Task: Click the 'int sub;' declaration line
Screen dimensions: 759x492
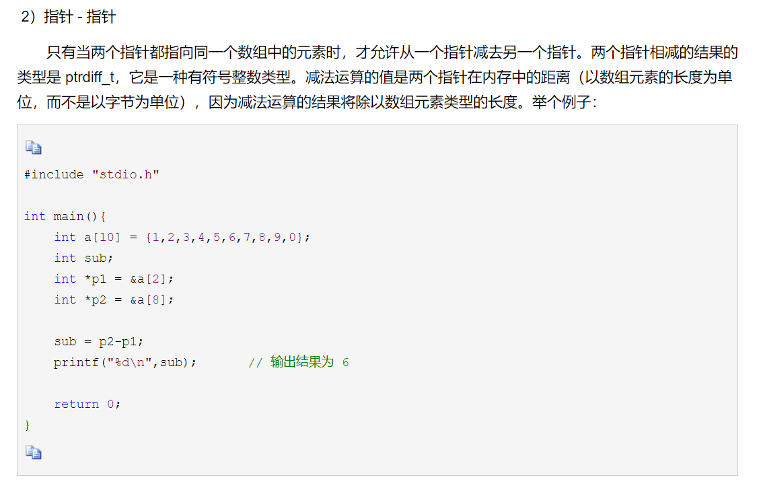Action: coord(83,258)
